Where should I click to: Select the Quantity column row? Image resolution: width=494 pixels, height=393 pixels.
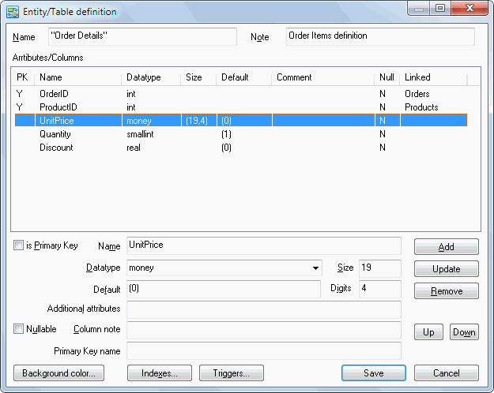click(55, 134)
